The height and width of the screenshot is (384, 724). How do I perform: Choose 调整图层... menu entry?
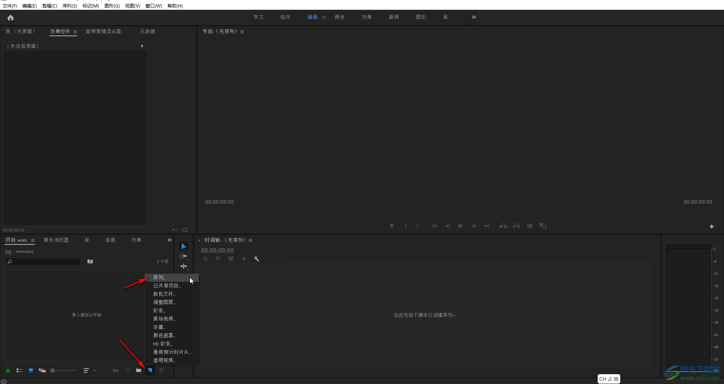pyautogui.click(x=172, y=302)
